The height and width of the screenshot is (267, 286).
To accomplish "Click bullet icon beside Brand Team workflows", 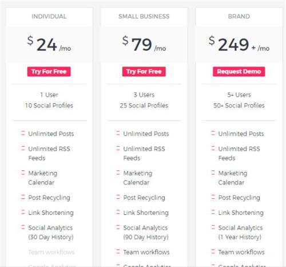I will [213, 252].
